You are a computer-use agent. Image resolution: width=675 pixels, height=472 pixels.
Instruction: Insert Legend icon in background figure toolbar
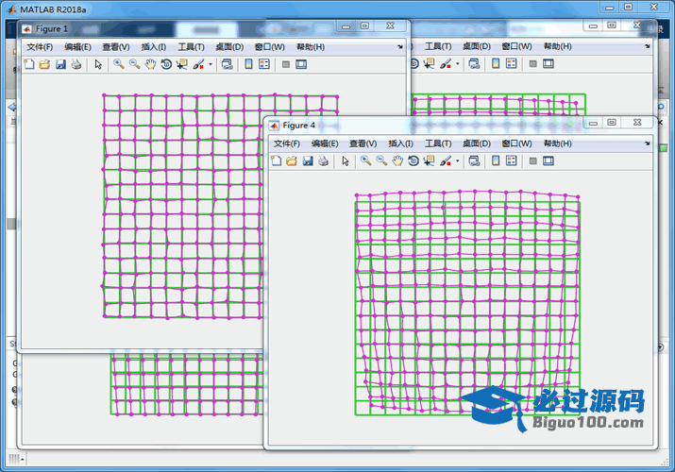coord(511,63)
